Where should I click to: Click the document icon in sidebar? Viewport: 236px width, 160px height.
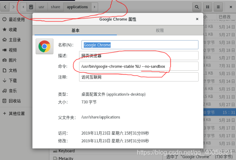[4, 70]
